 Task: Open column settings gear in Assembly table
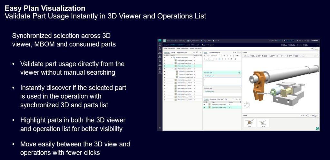pyautogui.click(x=201, y=55)
